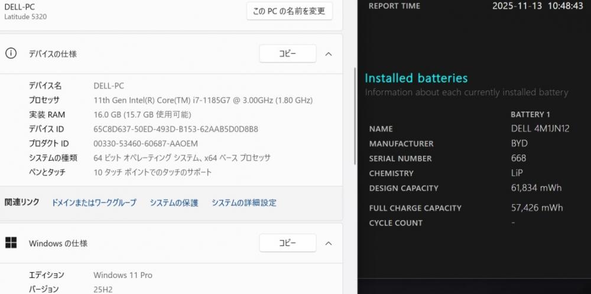Viewport: 591px width, 294px height.
Task: Select the Latitude 5320 model text
Action: click(25, 17)
